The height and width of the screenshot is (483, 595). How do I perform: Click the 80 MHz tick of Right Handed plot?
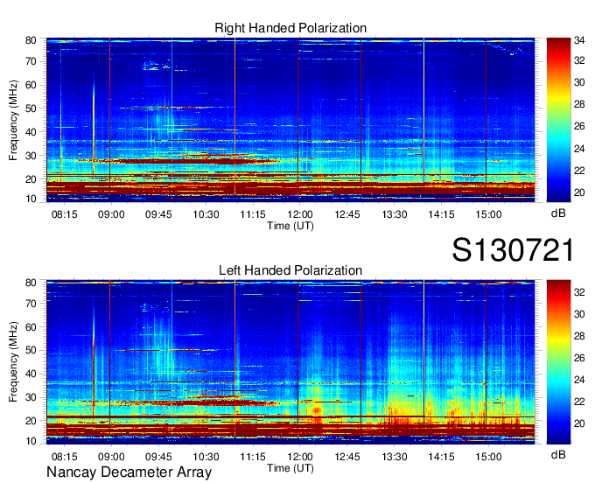(31, 40)
